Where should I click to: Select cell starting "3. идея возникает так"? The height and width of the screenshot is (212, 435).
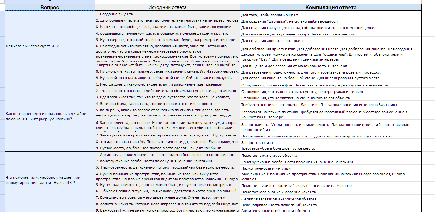167,97
